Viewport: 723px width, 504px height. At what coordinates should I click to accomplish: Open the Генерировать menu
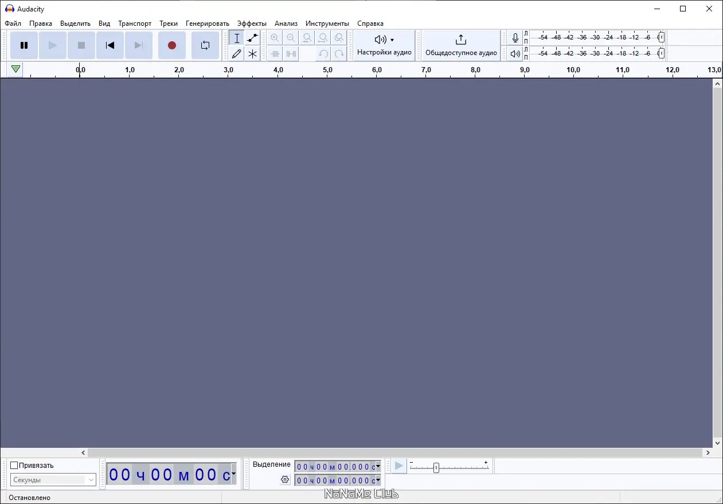click(x=208, y=24)
